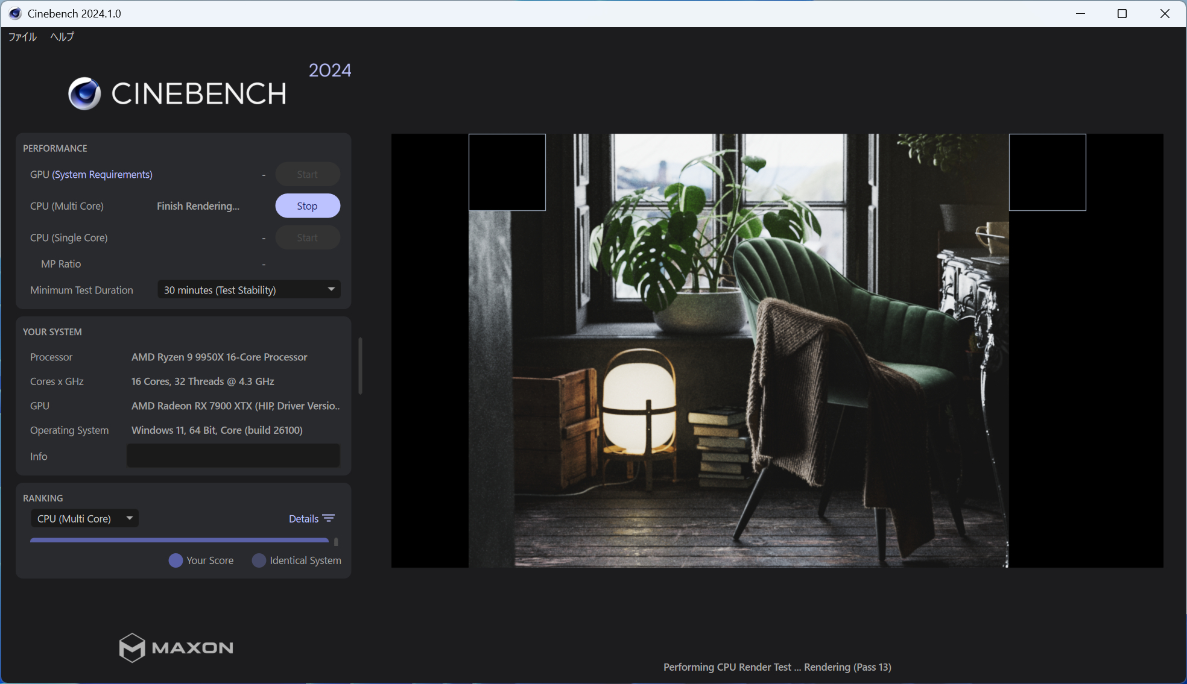This screenshot has height=684, width=1187.
Task: Click the Cinebench title bar app icon
Action: [x=15, y=13]
